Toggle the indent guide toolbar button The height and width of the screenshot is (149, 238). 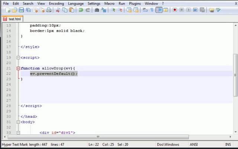point(159,10)
